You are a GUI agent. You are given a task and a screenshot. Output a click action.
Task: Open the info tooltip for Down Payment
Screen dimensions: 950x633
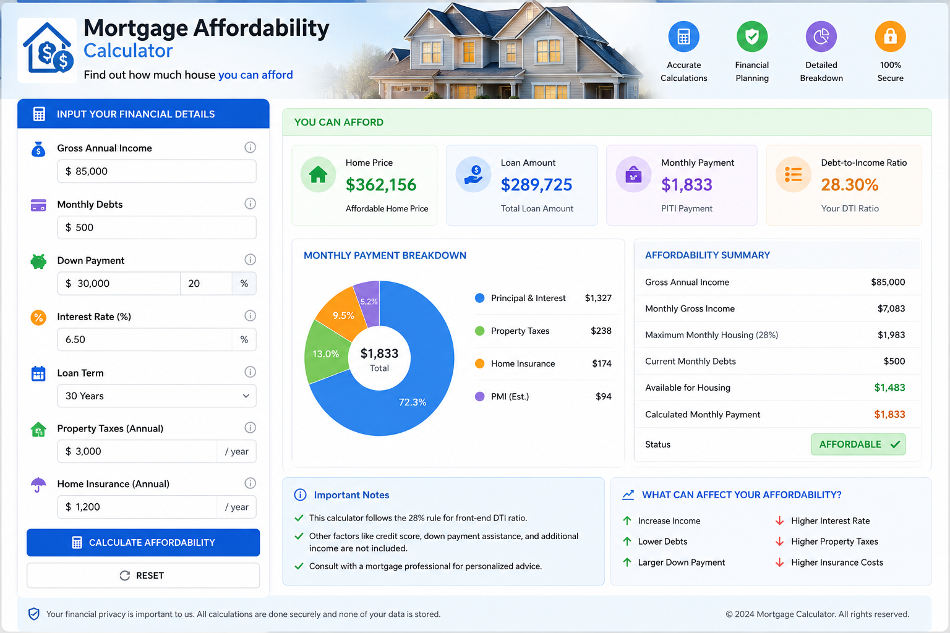click(x=250, y=260)
